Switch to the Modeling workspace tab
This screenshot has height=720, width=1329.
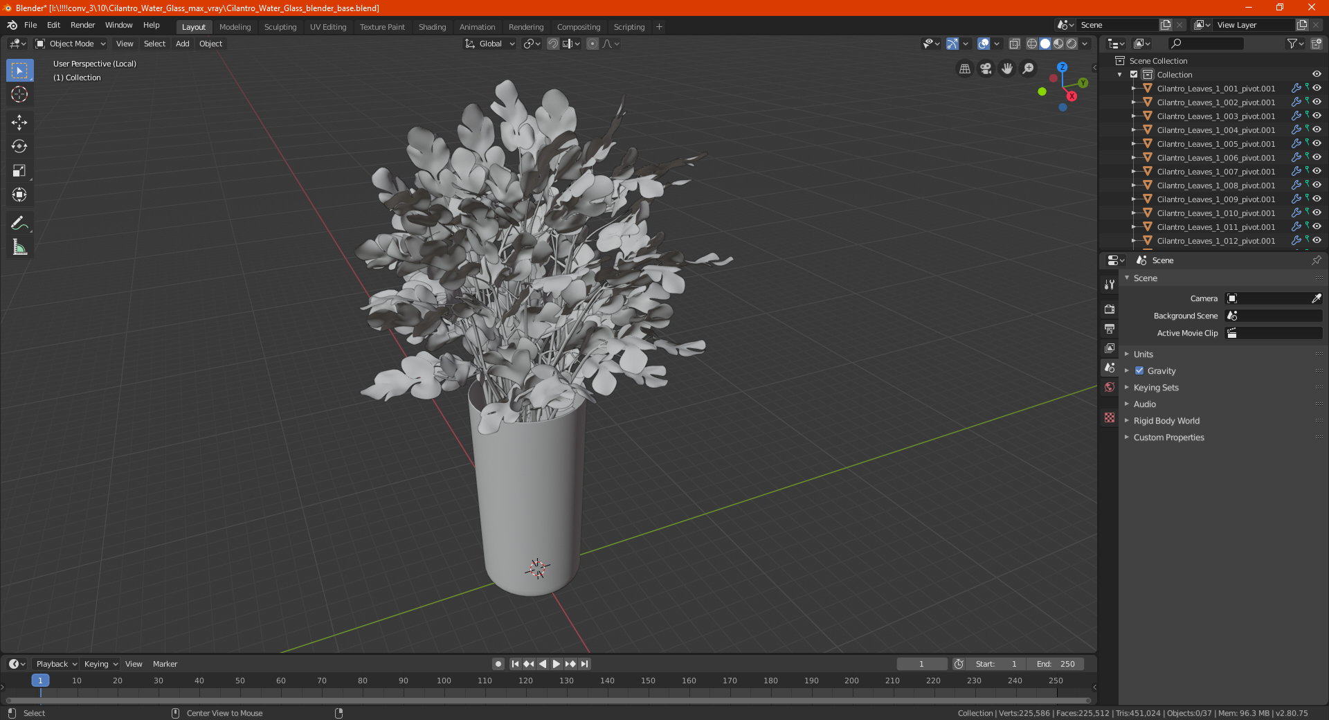pyautogui.click(x=235, y=27)
